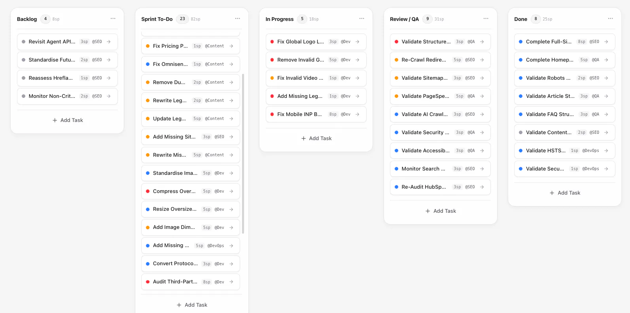Open the Rewrite Mis... task card
Screen dimensions: 630x313
tap(191, 155)
